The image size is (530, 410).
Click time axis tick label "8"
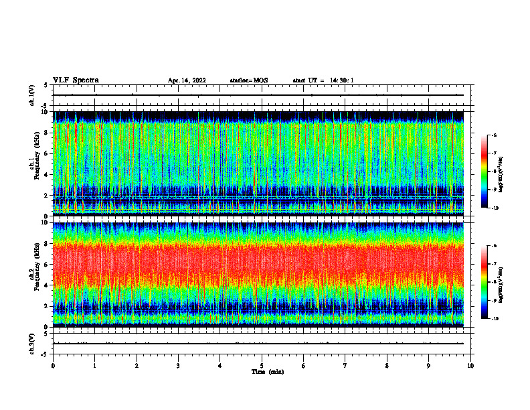(387, 366)
